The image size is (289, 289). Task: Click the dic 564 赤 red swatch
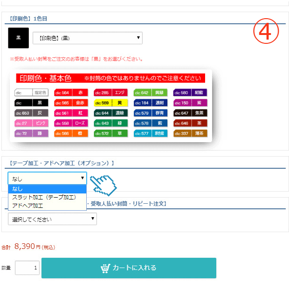coord(71,93)
